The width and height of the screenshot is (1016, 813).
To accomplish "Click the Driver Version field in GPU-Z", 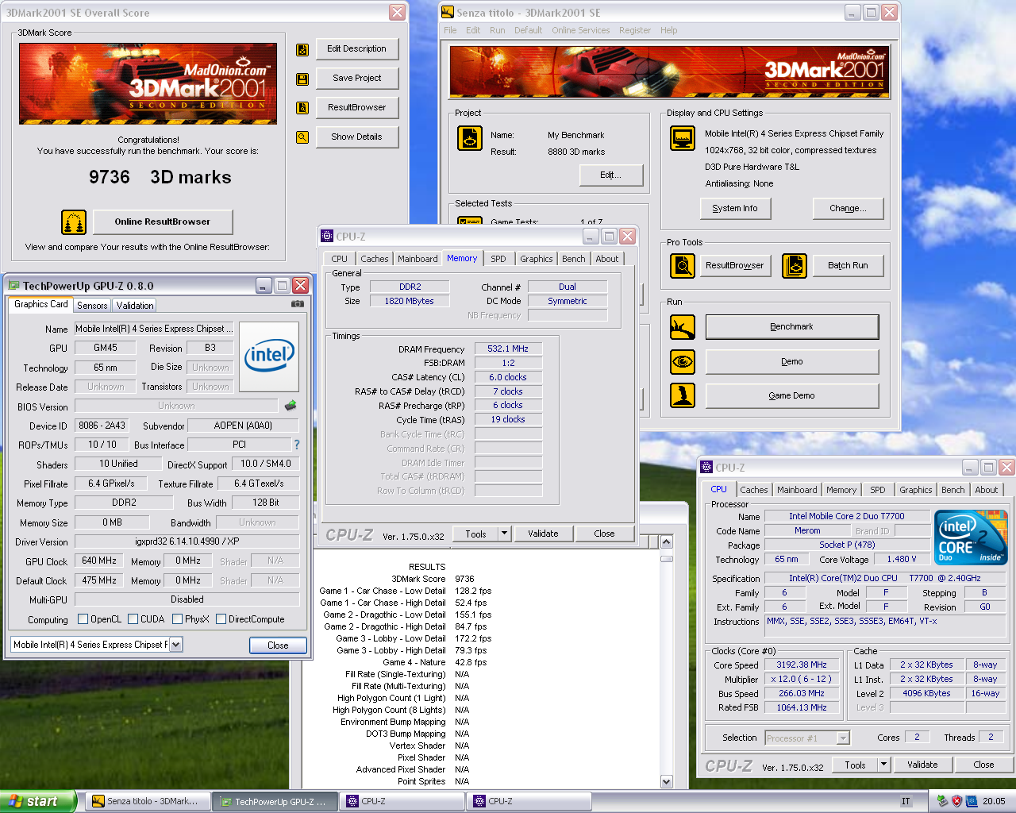I will coord(187,541).
